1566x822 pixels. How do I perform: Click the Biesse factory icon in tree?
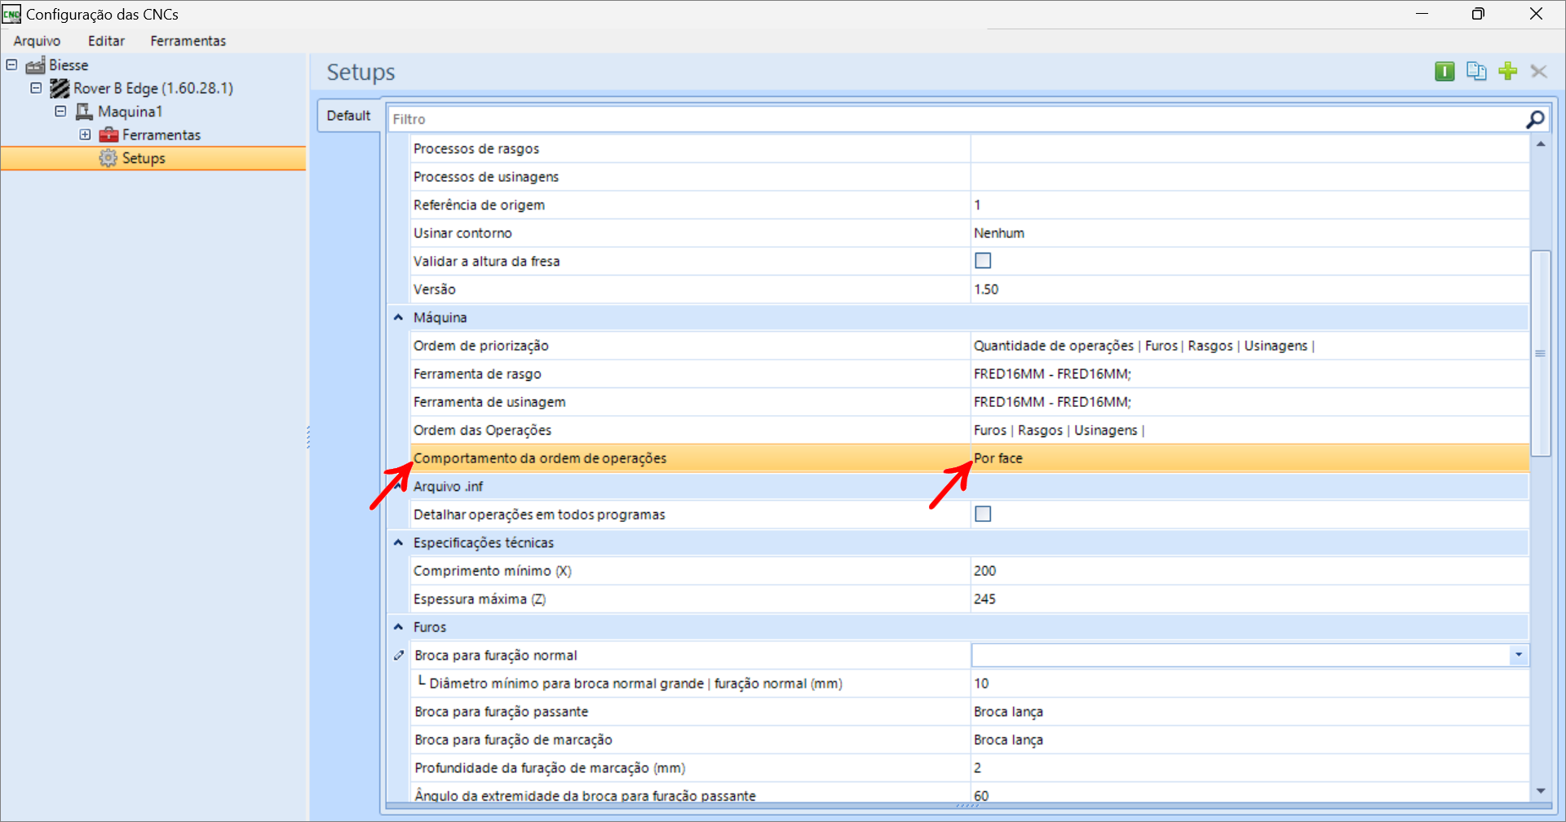point(35,65)
